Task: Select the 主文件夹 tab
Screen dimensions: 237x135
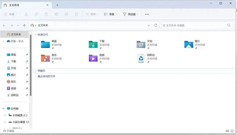Action: tap(27, 5)
